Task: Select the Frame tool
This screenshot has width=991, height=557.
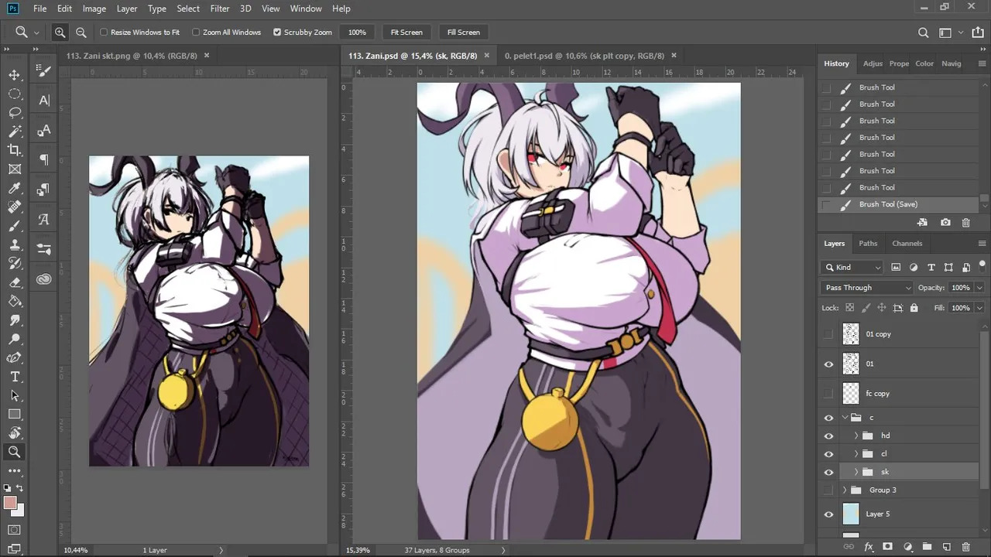Action: (x=14, y=169)
